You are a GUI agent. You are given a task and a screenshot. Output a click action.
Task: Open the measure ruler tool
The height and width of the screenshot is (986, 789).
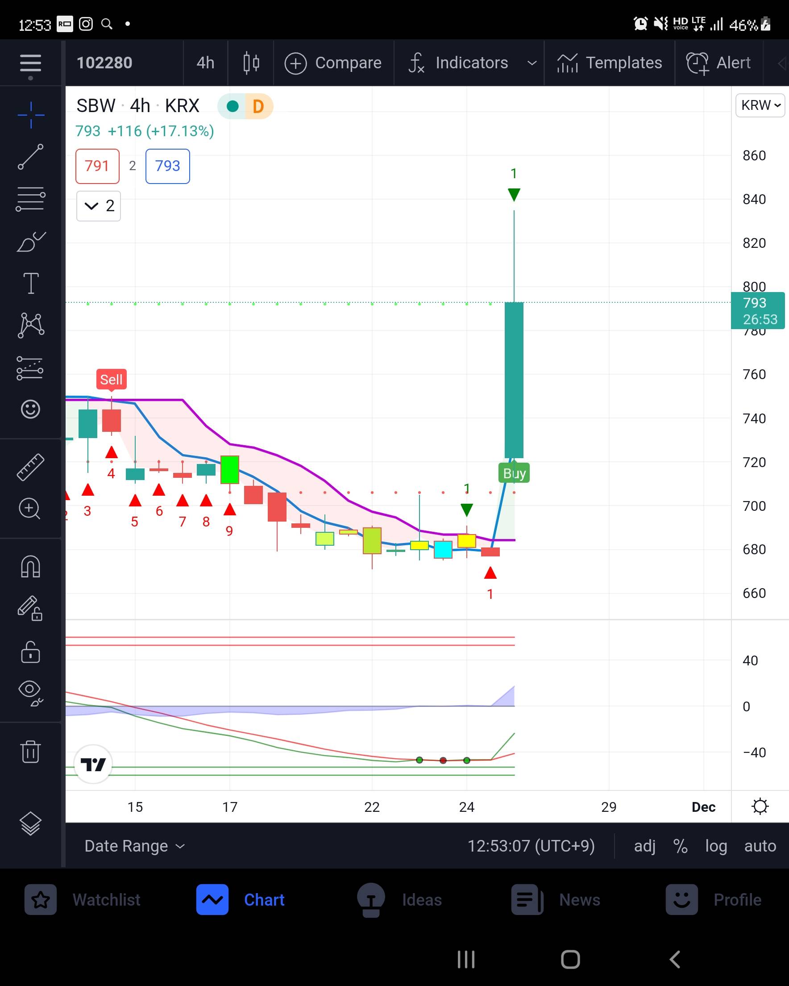click(x=31, y=467)
